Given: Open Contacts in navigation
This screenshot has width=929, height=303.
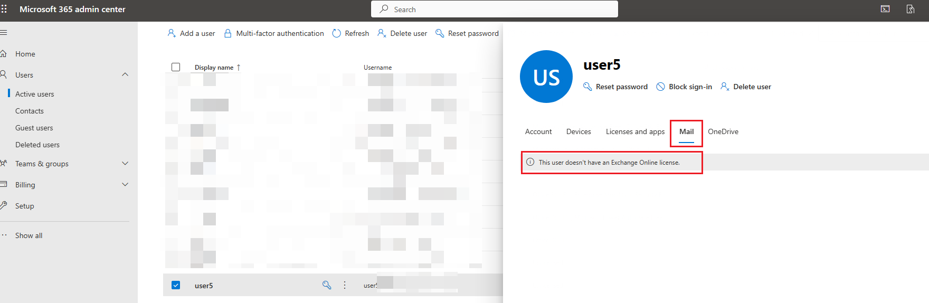Looking at the screenshot, I should click(x=30, y=111).
